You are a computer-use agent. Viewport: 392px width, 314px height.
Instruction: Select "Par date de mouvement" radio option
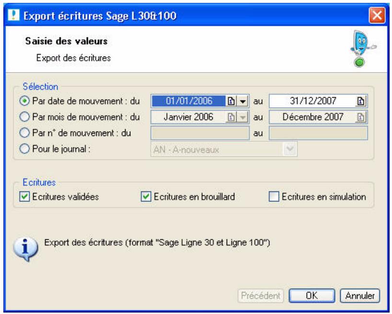tap(24, 101)
